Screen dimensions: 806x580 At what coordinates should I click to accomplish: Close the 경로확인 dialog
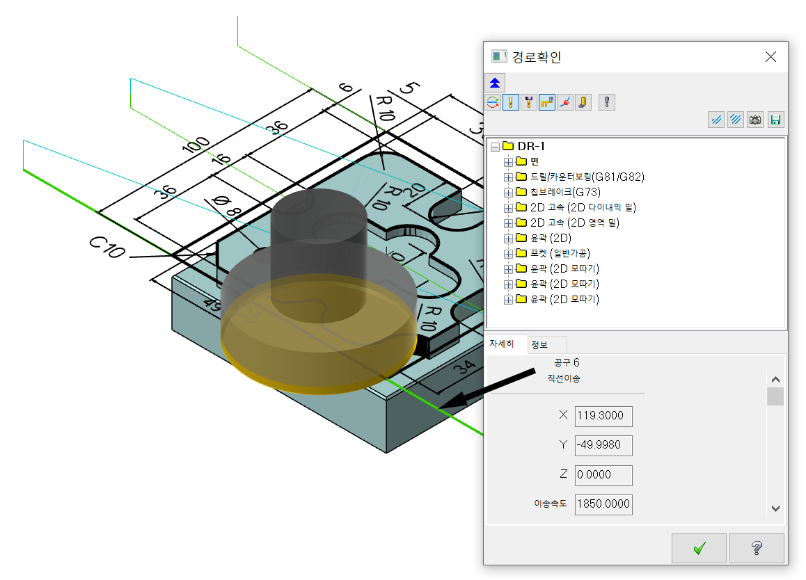point(771,56)
